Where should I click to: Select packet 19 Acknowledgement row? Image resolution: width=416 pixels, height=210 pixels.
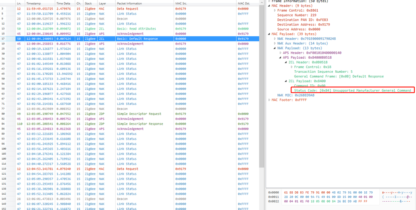click(130, 44)
